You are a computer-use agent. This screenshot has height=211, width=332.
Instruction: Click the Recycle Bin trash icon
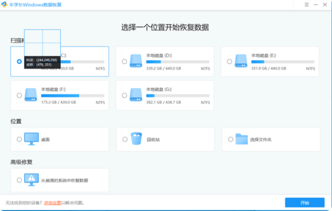136,139
